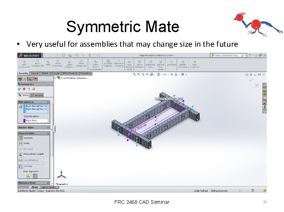This screenshot has width=284, height=212.
Task: Click Show Hidden Components icon
Action: click(95, 62)
